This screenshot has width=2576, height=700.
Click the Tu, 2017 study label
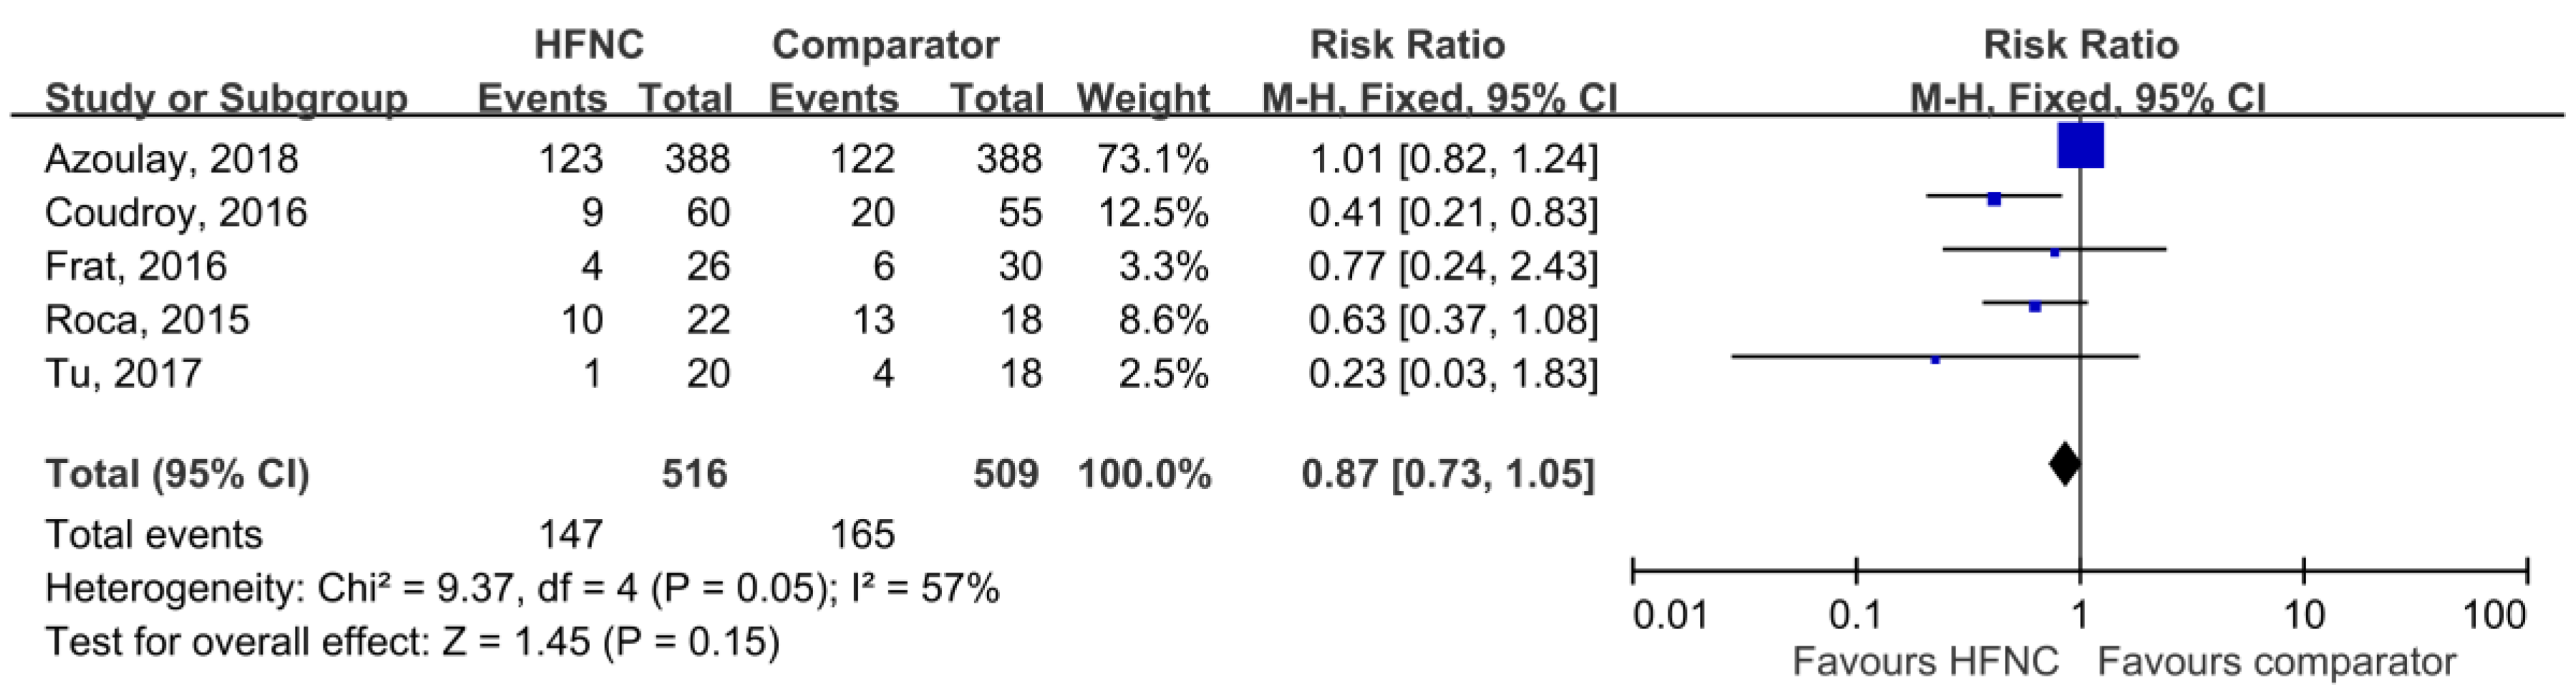[123, 374]
